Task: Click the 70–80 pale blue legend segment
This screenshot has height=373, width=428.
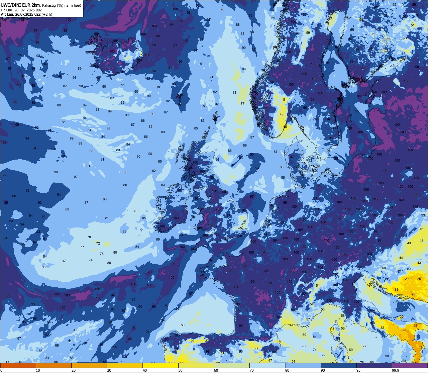Action: coord(267,365)
